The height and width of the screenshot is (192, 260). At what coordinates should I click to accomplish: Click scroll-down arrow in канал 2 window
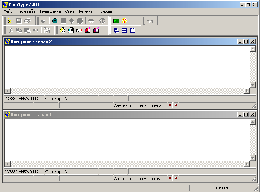252,85
